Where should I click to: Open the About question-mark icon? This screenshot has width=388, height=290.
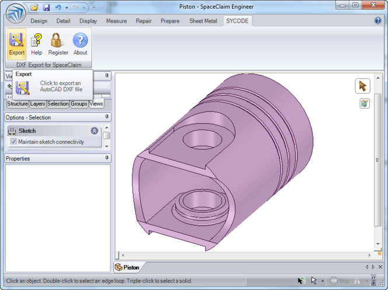[x=80, y=44]
